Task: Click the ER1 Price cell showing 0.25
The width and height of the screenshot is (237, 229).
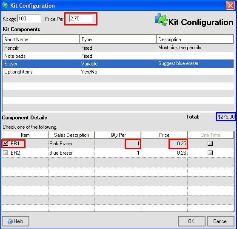Action: [164, 144]
